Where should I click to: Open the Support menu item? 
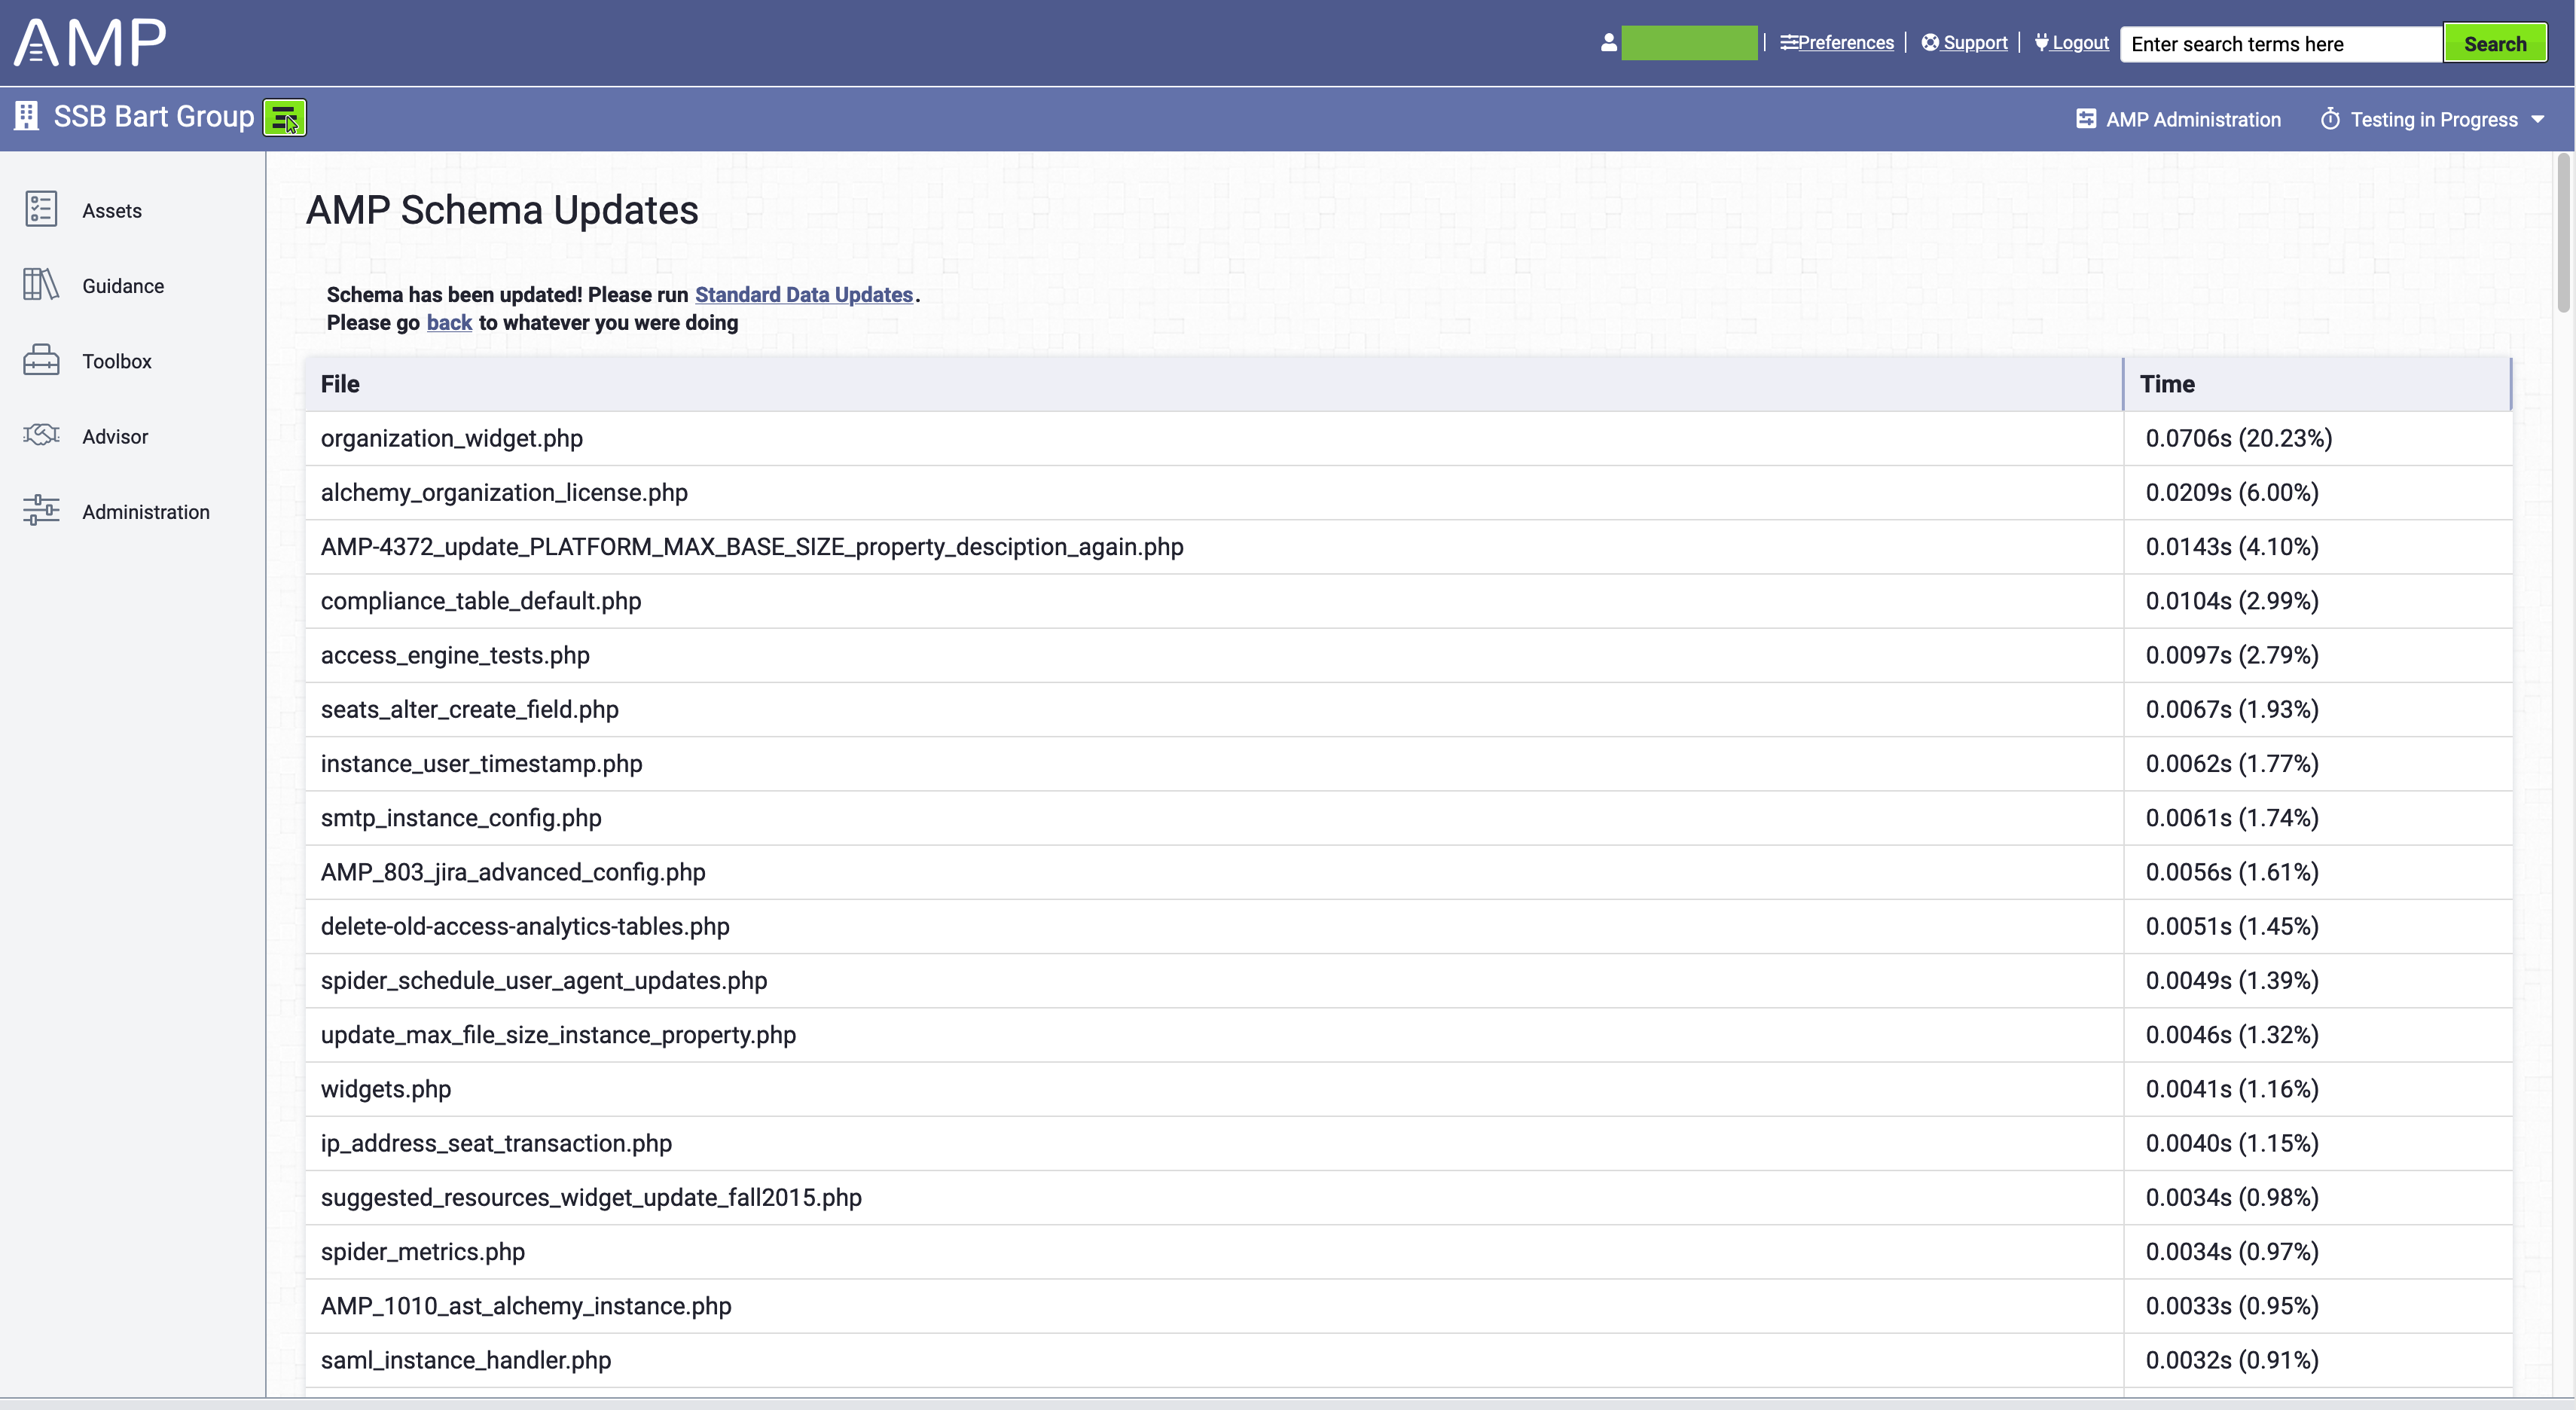click(x=1964, y=43)
